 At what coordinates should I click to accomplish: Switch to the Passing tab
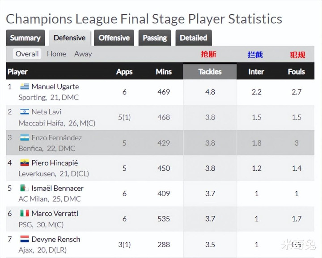pos(155,38)
